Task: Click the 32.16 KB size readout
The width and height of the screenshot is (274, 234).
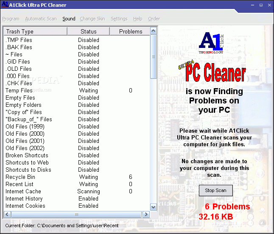Action: point(216,217)
